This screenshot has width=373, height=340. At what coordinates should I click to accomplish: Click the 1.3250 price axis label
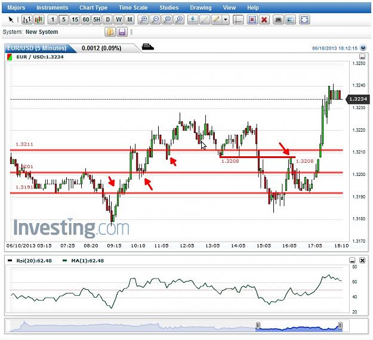pyautogui.click(x=359, y=63)
